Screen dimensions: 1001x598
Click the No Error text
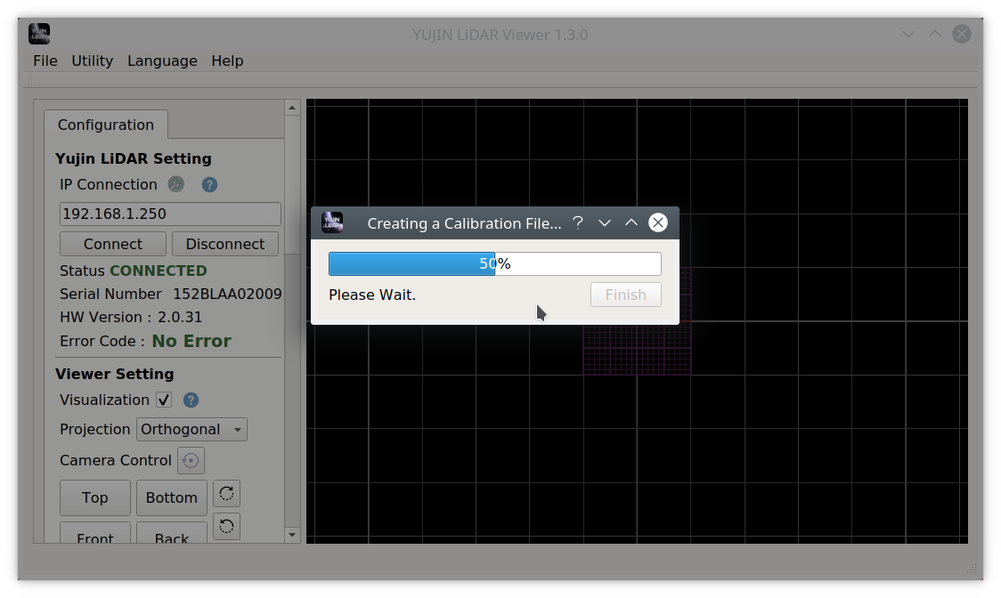point(191,342)
